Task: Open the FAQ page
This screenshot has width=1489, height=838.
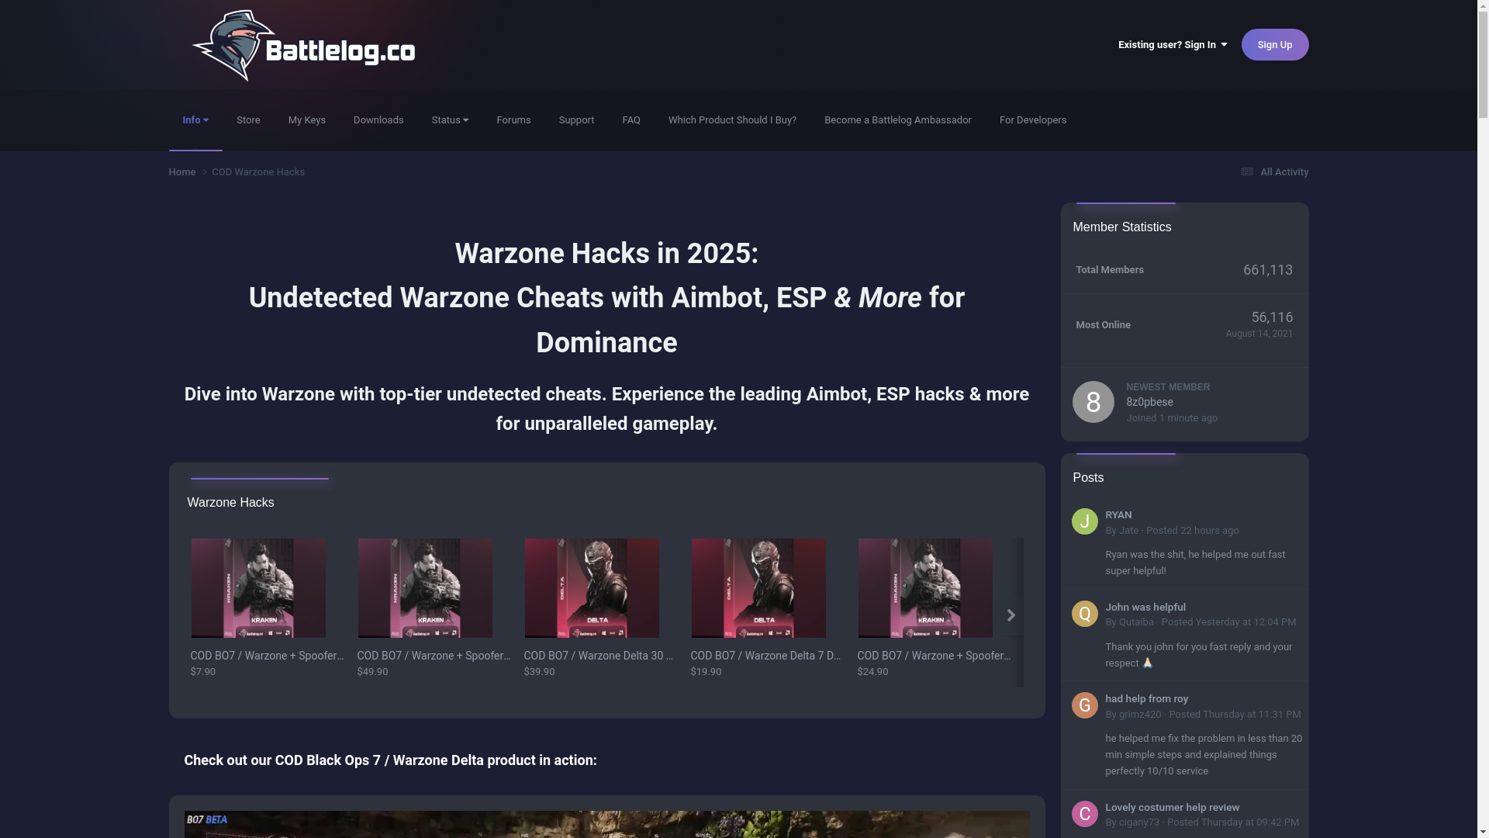Action: pyautogui.click(x=631, y=120)
